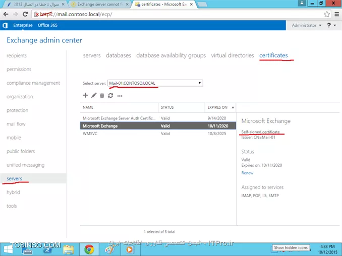
Task: Bookmark the page with the star icon
Action: coord(326,14)
